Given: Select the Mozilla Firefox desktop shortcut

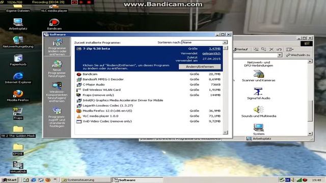Looking at the screenshot, I should (18, 96).
